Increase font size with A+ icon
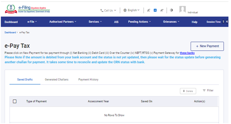231x124 pixels. click(x=162, y=10)
